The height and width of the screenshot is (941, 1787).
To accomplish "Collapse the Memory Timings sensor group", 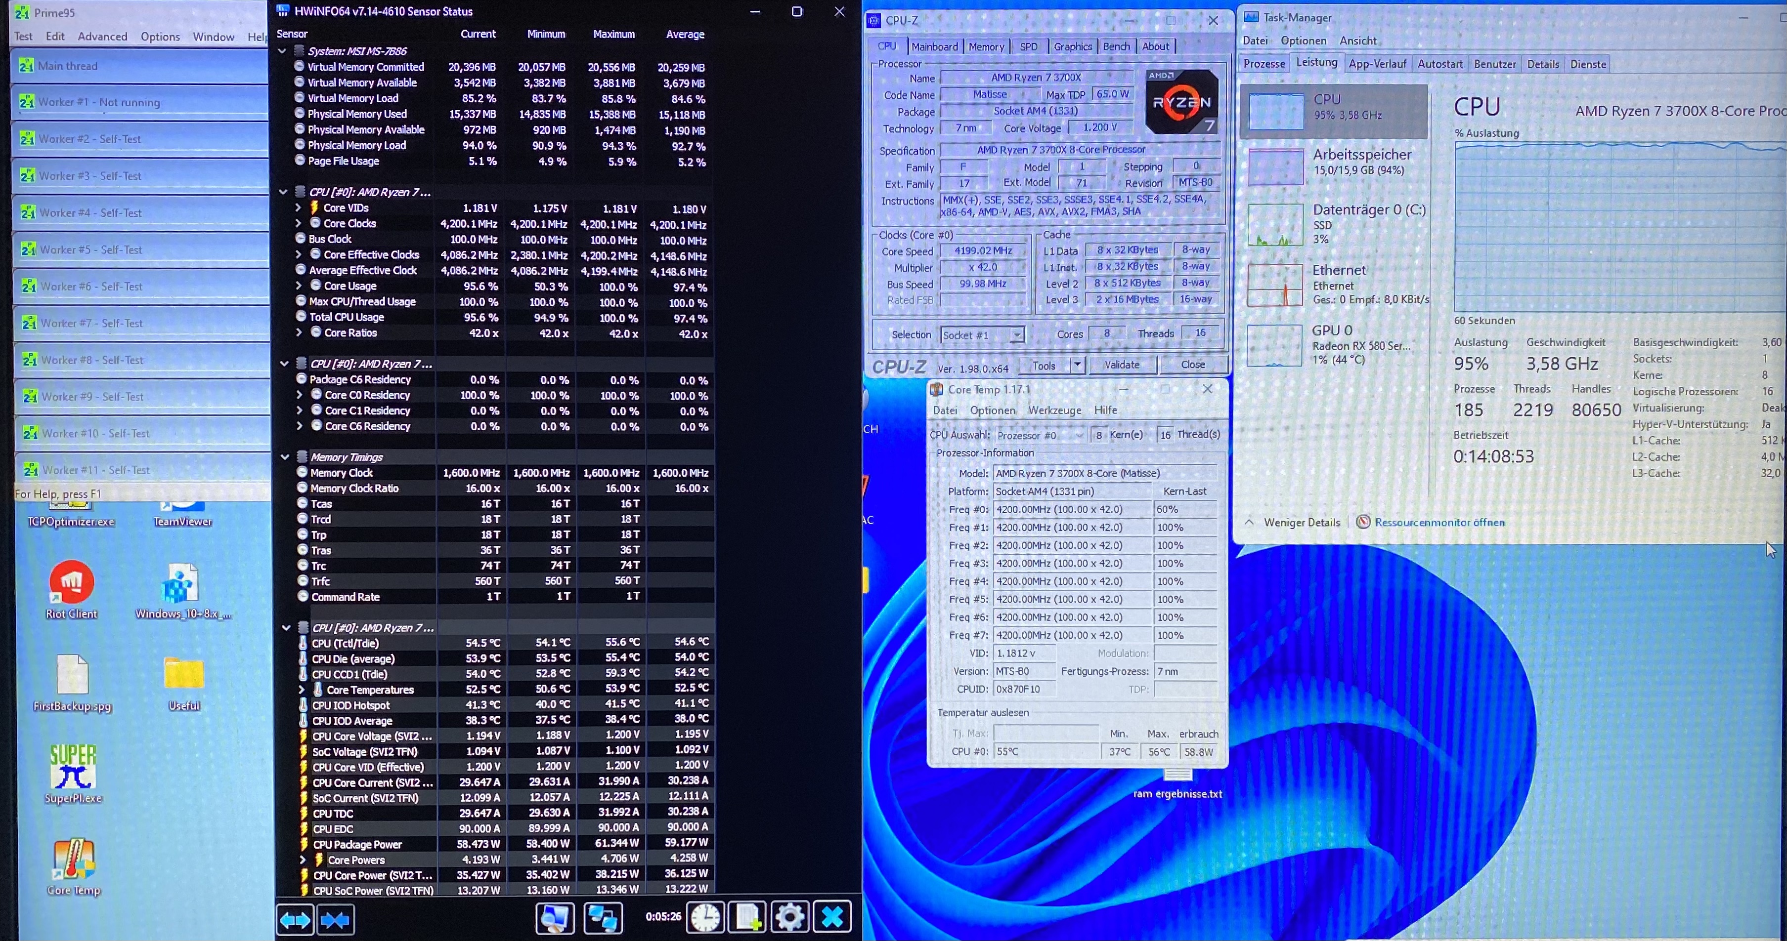I will tap(284, 457).
